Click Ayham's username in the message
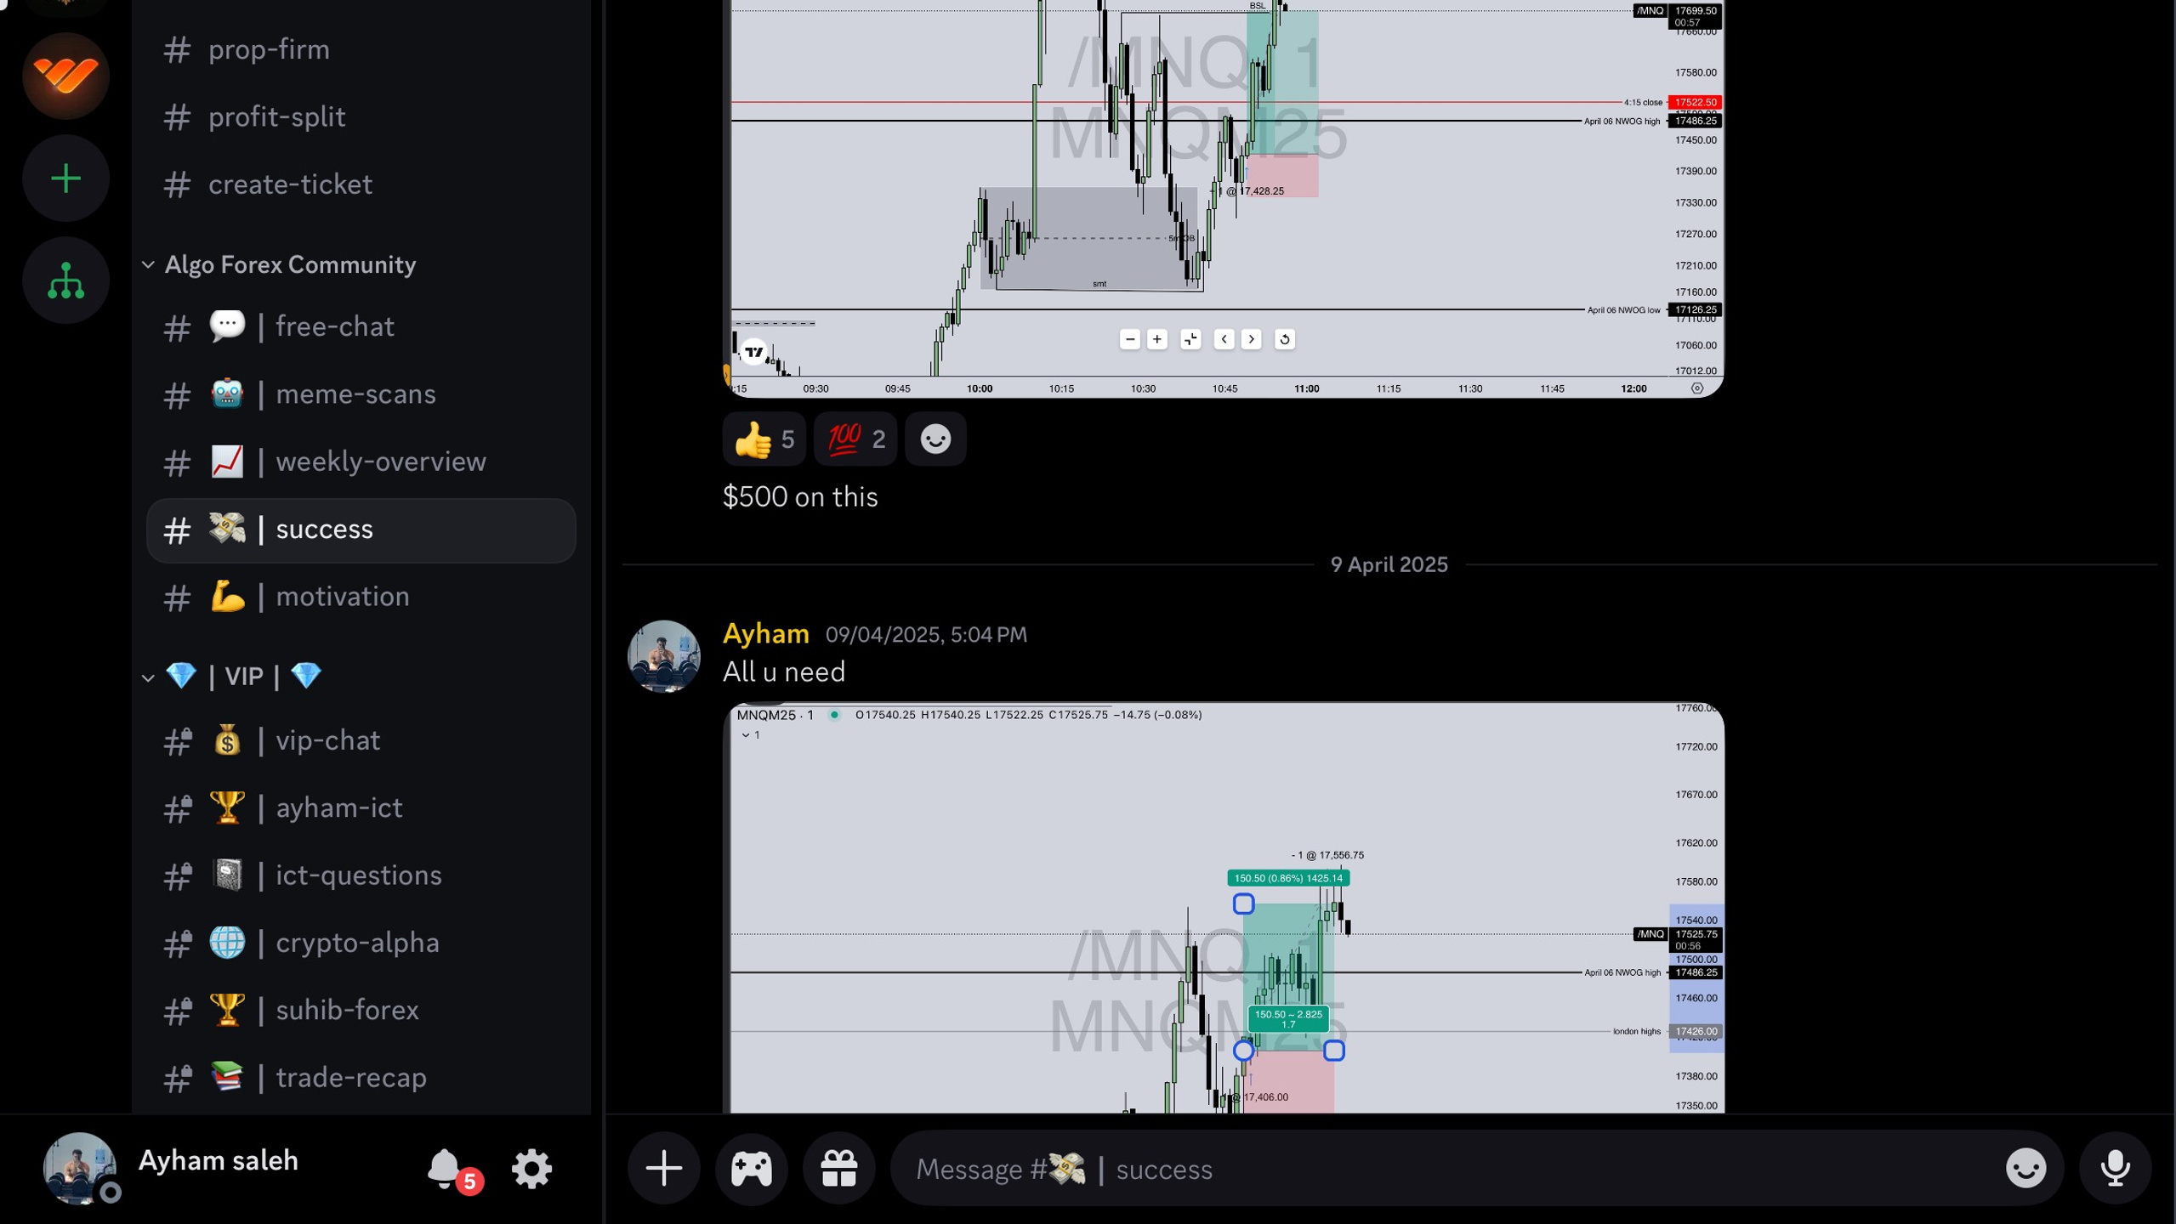This screenshot has height=1224, width=2176. [765, 634]
